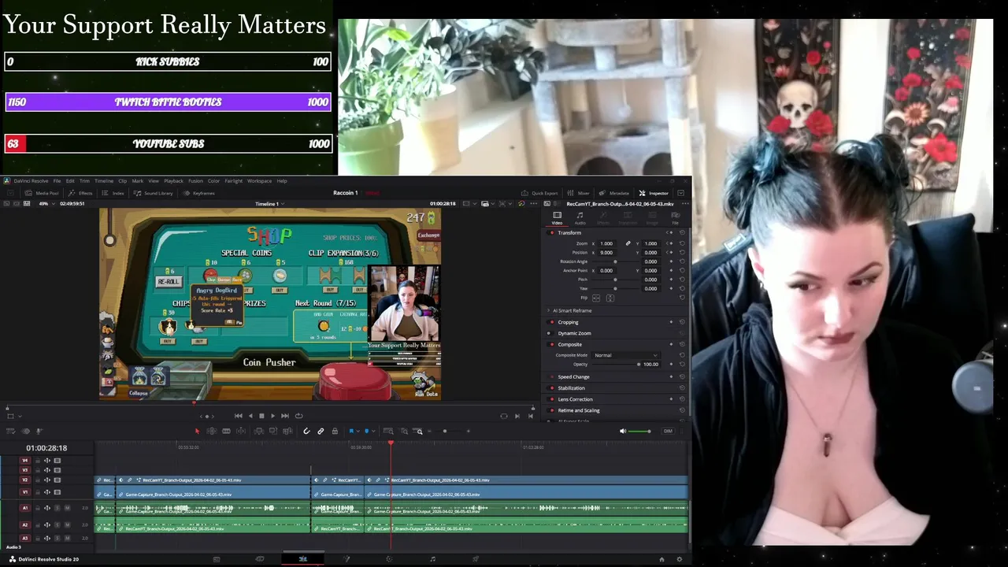Toggle the Cropping section enable switch
This screenshot has height=567, width=1008.
coord(551,322)
